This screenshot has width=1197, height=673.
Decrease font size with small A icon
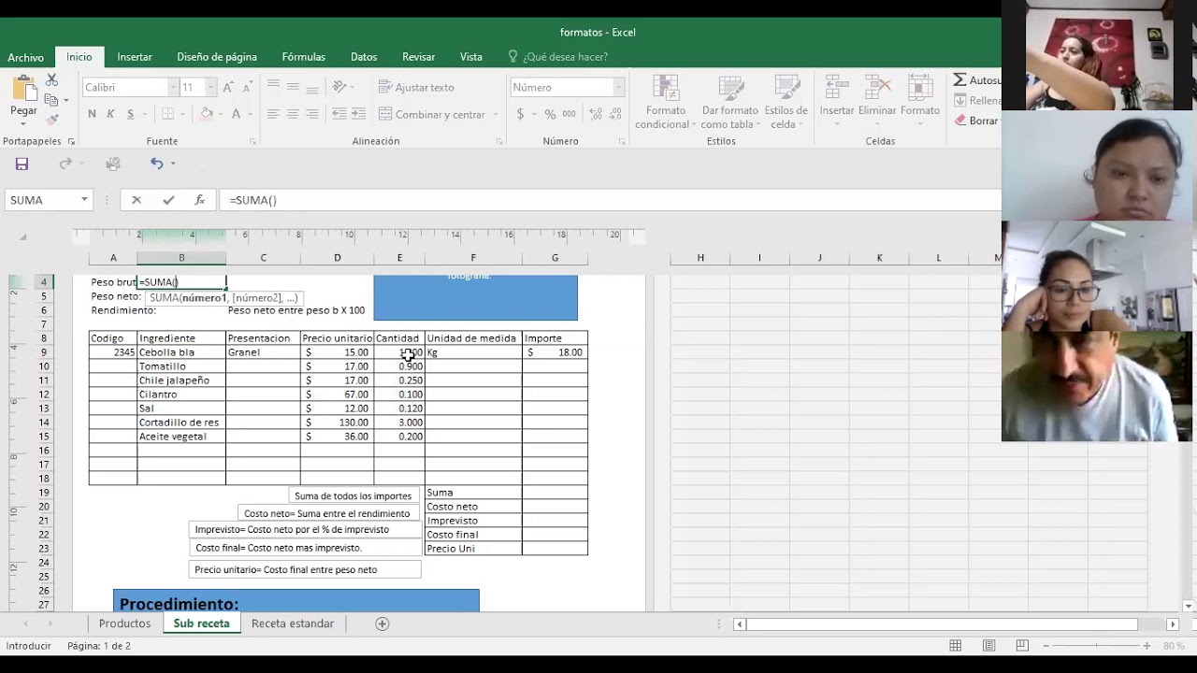tap(248, 87)
